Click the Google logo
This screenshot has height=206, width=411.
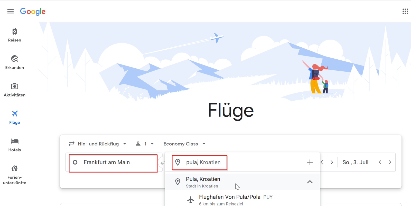(33, 12)
